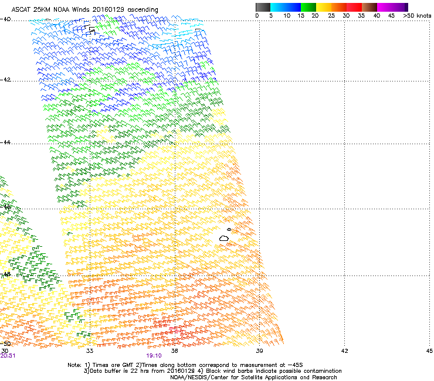
Task: Click the small island outline north of the large island
Action: (x=229, y=229)
